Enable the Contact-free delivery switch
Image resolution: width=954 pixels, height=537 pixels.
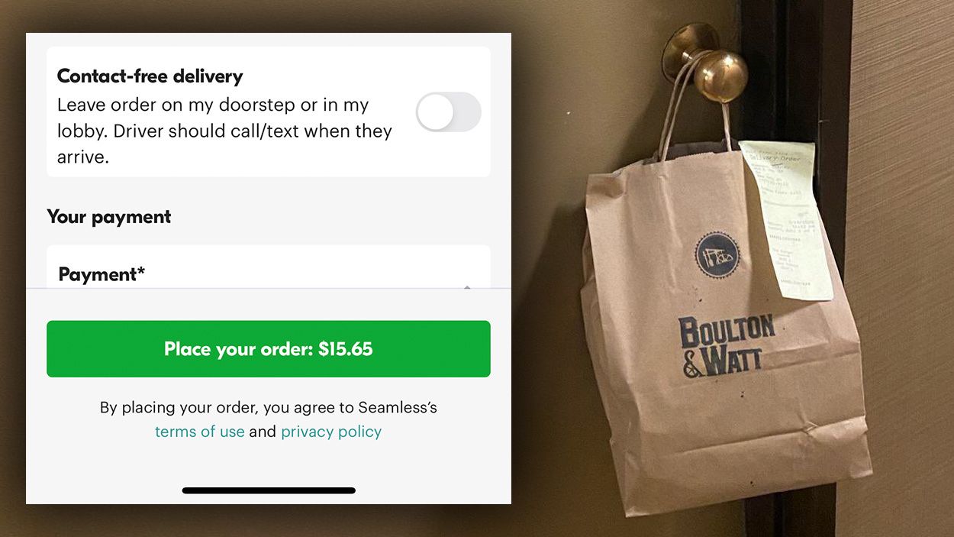tap(448, 112)
